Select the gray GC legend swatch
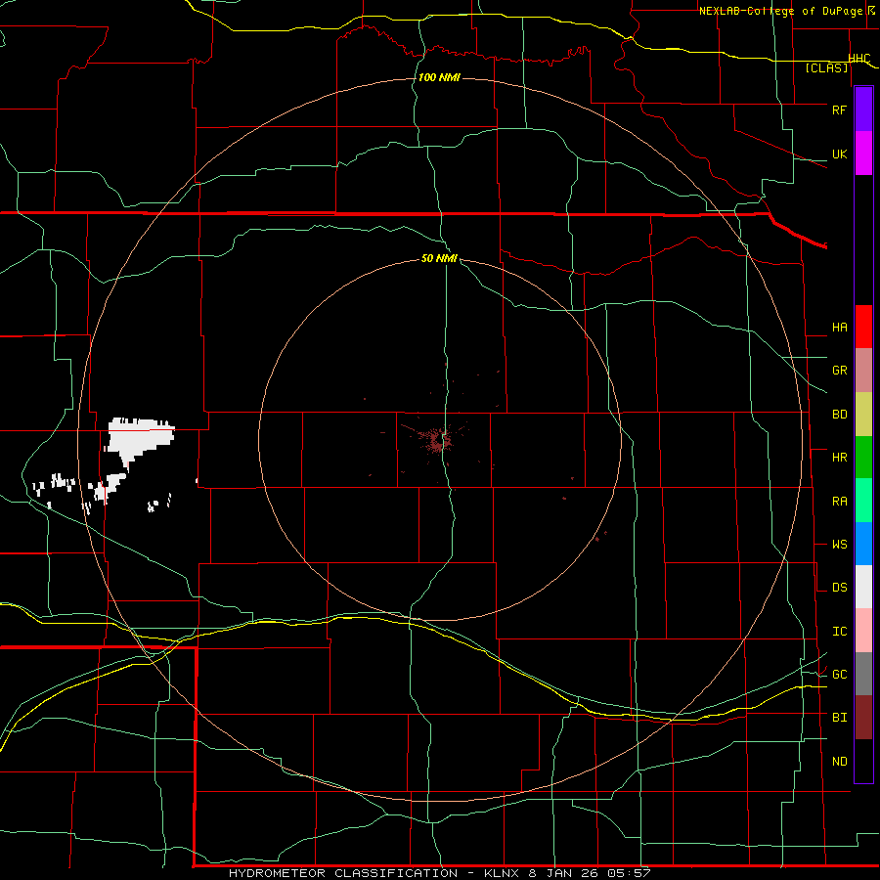Image resolution: width=880 pixels, height=880 pixels. [863, 674]
